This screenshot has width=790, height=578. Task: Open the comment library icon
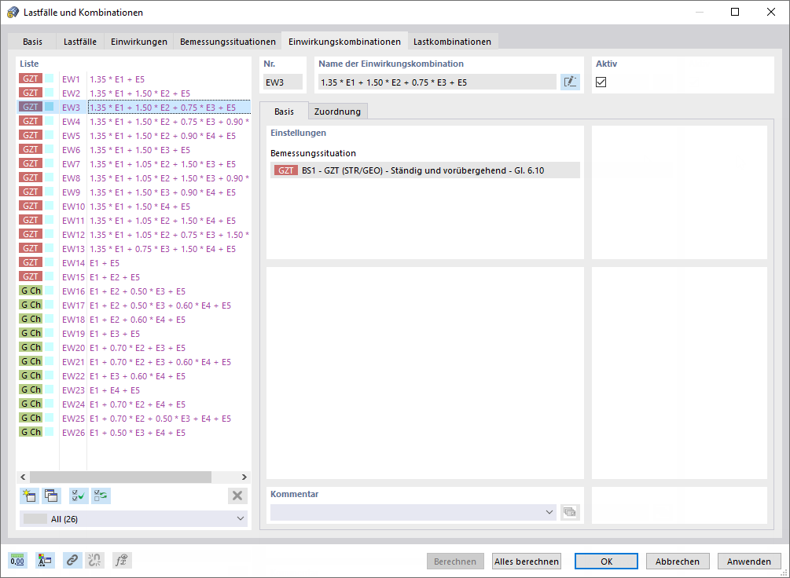pyautogui.click(x=570, y=512)
